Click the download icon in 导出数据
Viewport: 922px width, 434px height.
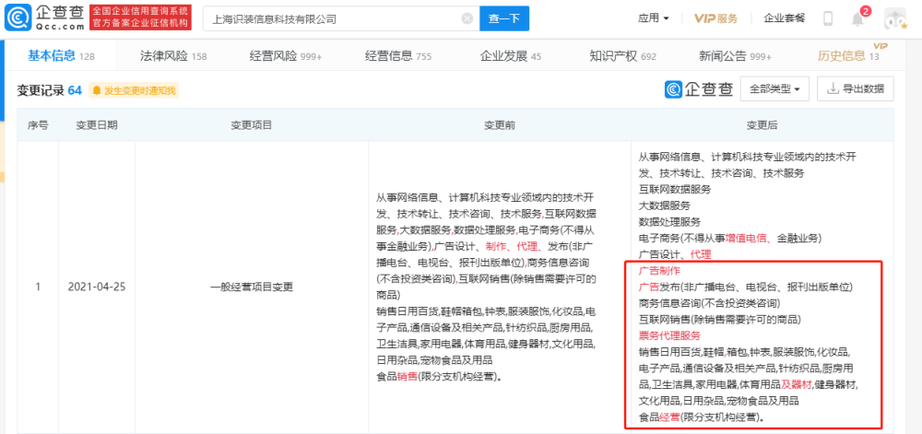click(x=833, y=89)
